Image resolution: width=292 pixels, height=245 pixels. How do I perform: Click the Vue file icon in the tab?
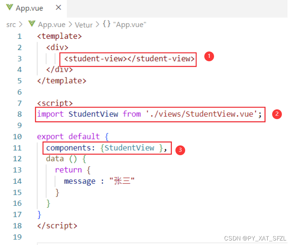click(9, 8)
